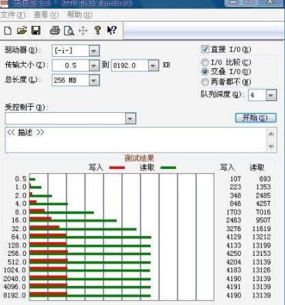Click the 写入 results column header
Viewport: 285px width, 305px height.
click(x=227, y=168)
